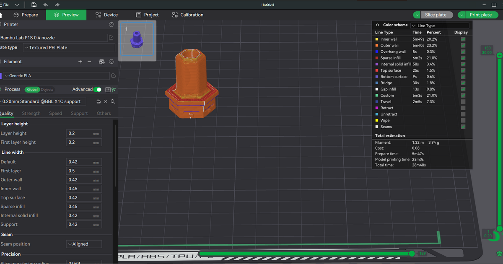Select the Prepare workspace icon
Image resolution: width=503 pixels, height=264 pixels.
coord(16,15)
